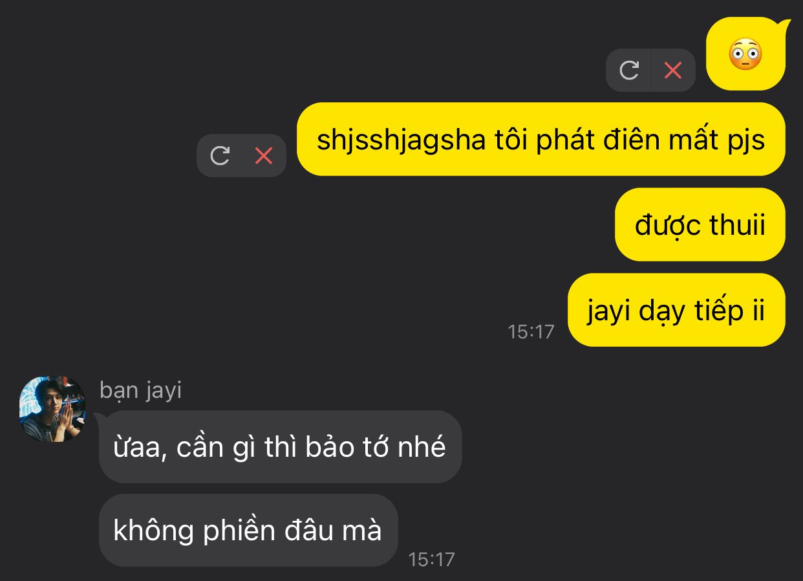
Task: Tap the 'shjsshjagsha tôi phát điên mất pjs' bubble
Action: 541,139
